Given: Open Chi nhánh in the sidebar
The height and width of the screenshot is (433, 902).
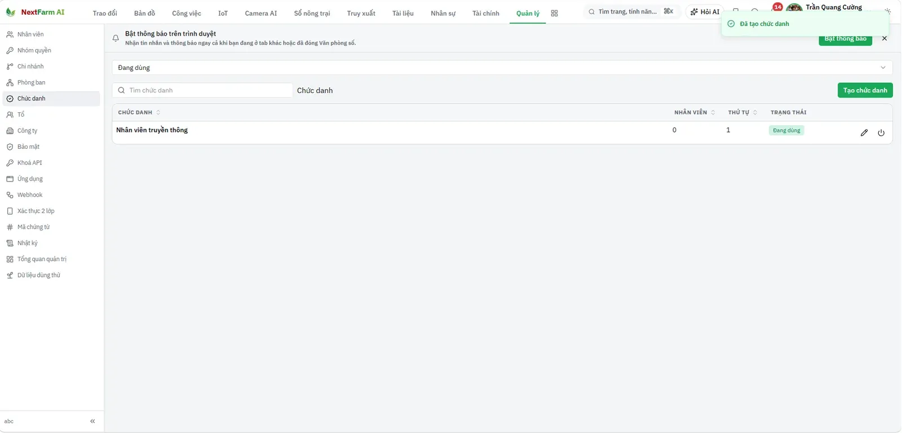Looking at the screenshot, I should click(51, 67).
